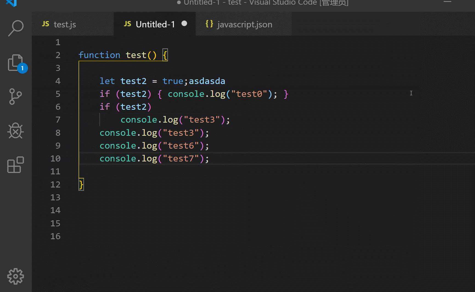Open the Source Control view

pos(16,97)
